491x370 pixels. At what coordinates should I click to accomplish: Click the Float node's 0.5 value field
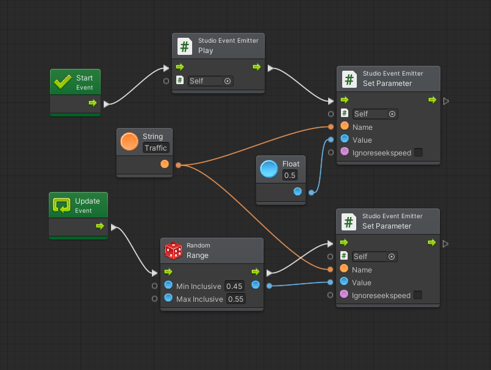point(290,174)
